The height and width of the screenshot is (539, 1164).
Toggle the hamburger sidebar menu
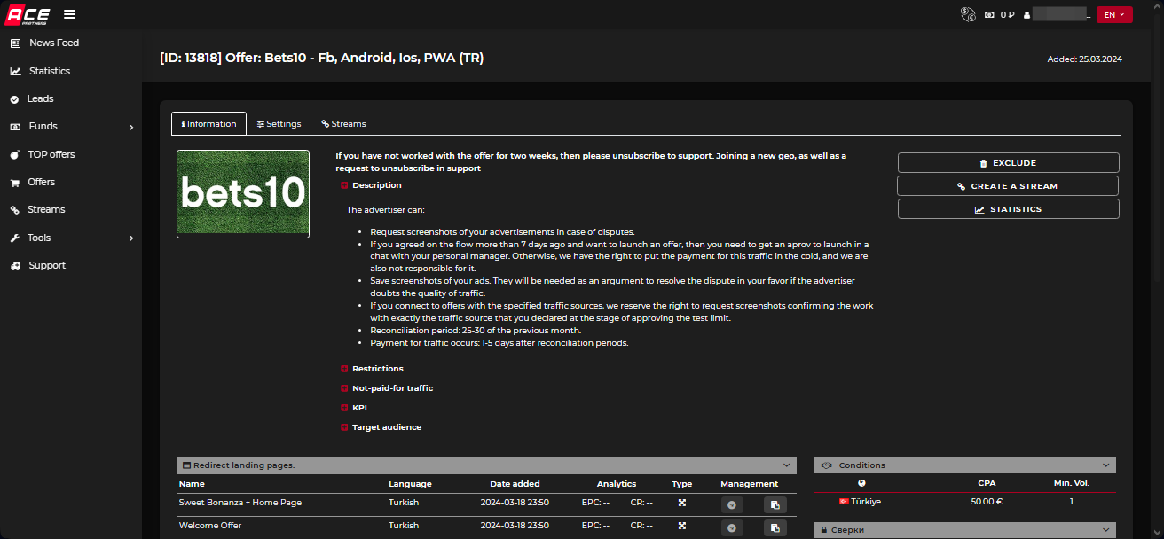[69, 14]
